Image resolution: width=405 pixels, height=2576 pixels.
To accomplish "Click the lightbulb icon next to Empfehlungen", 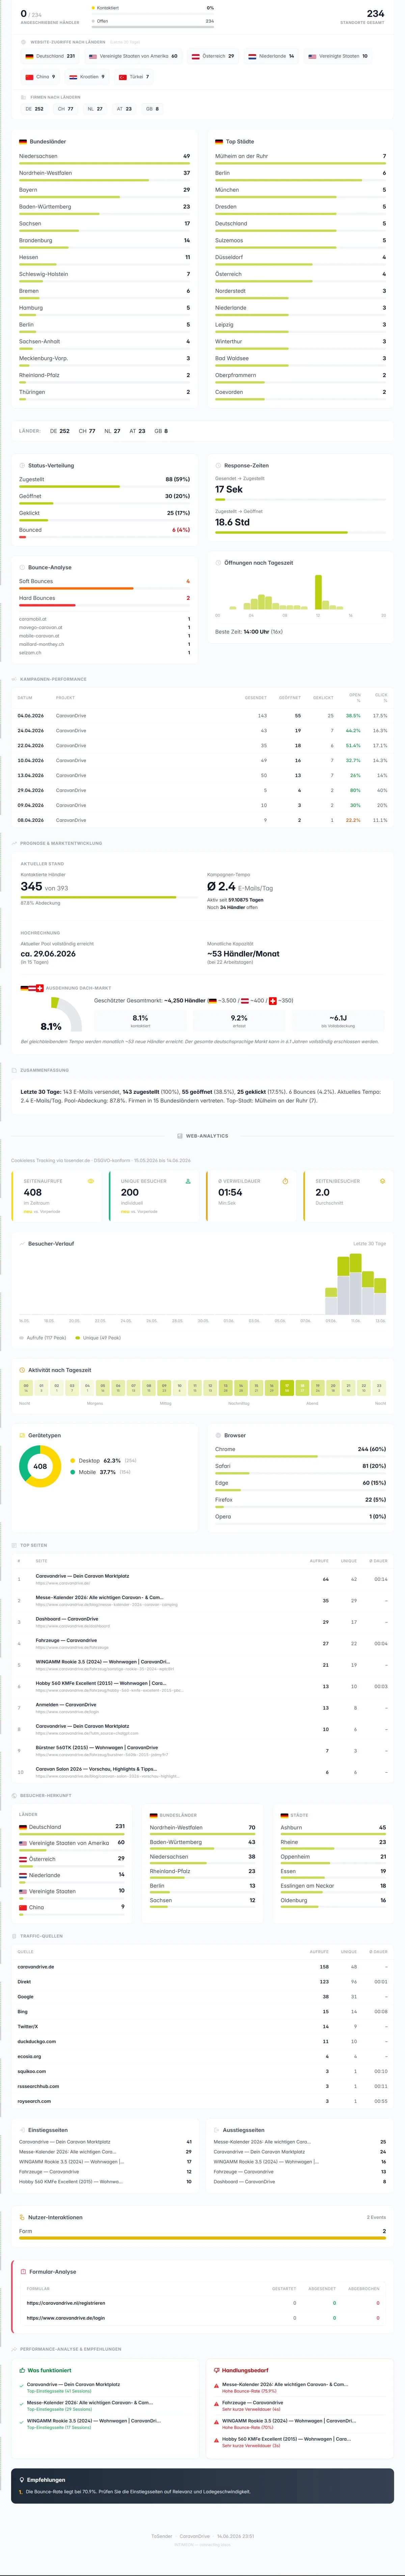I will point(22,2480).
